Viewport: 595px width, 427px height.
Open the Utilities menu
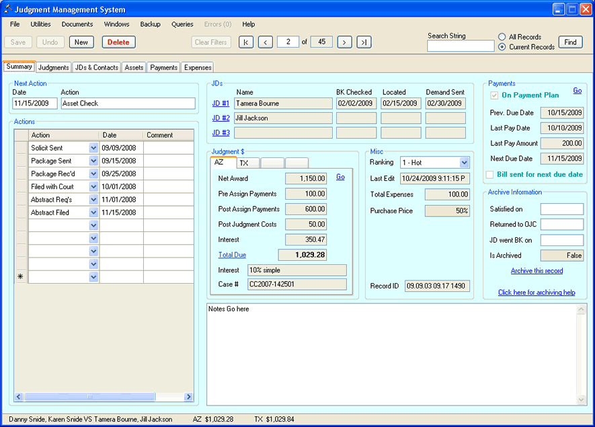pyautogui.click(x=40, y=24)
